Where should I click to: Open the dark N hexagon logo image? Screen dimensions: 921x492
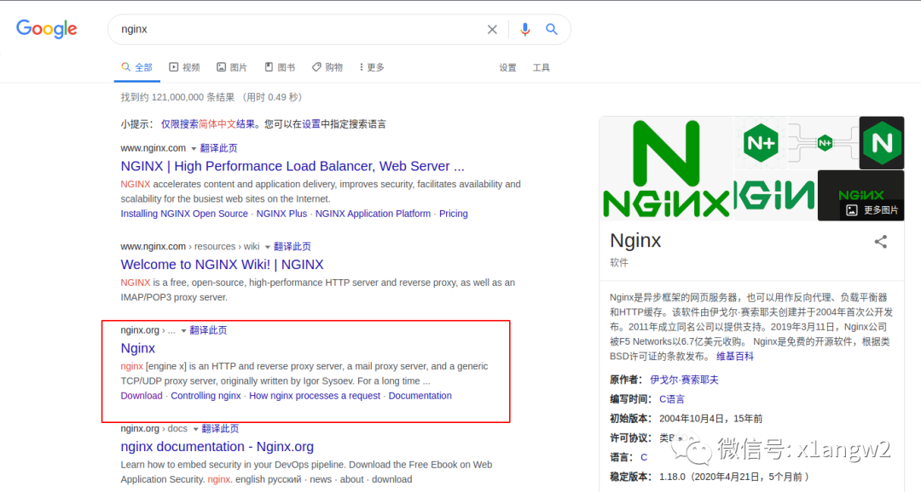pos(882,142)
